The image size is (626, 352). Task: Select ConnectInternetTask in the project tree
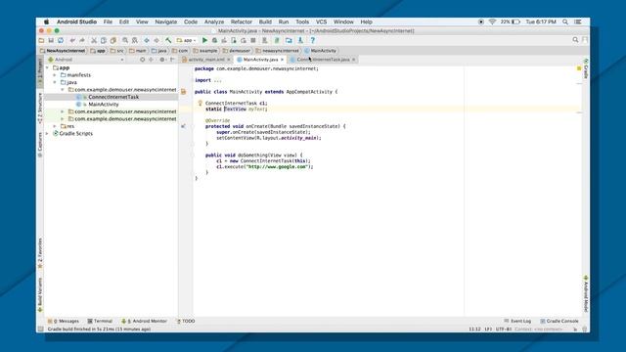(x=113, y=97)
